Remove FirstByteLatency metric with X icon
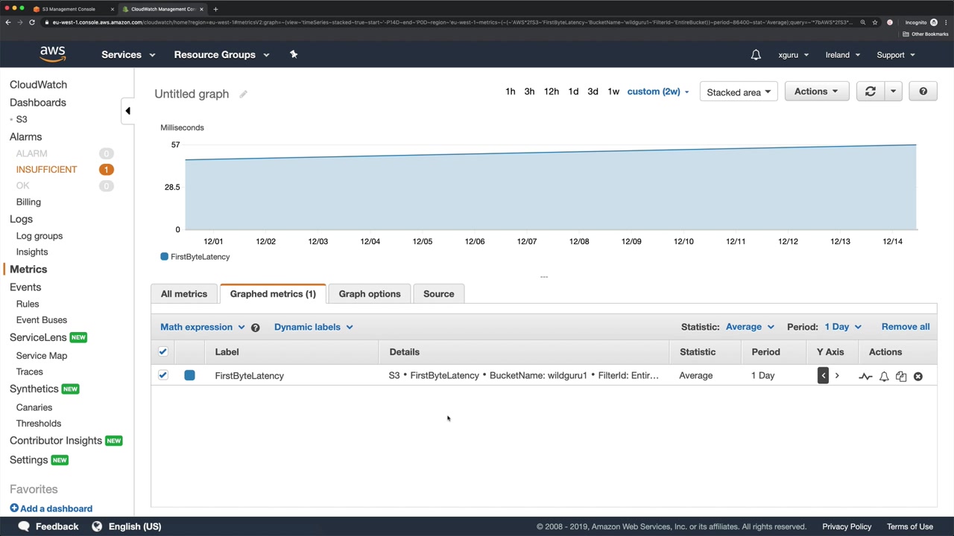This screenshot has height=536, width=954. pyautogui.click(x=918, y=377)
